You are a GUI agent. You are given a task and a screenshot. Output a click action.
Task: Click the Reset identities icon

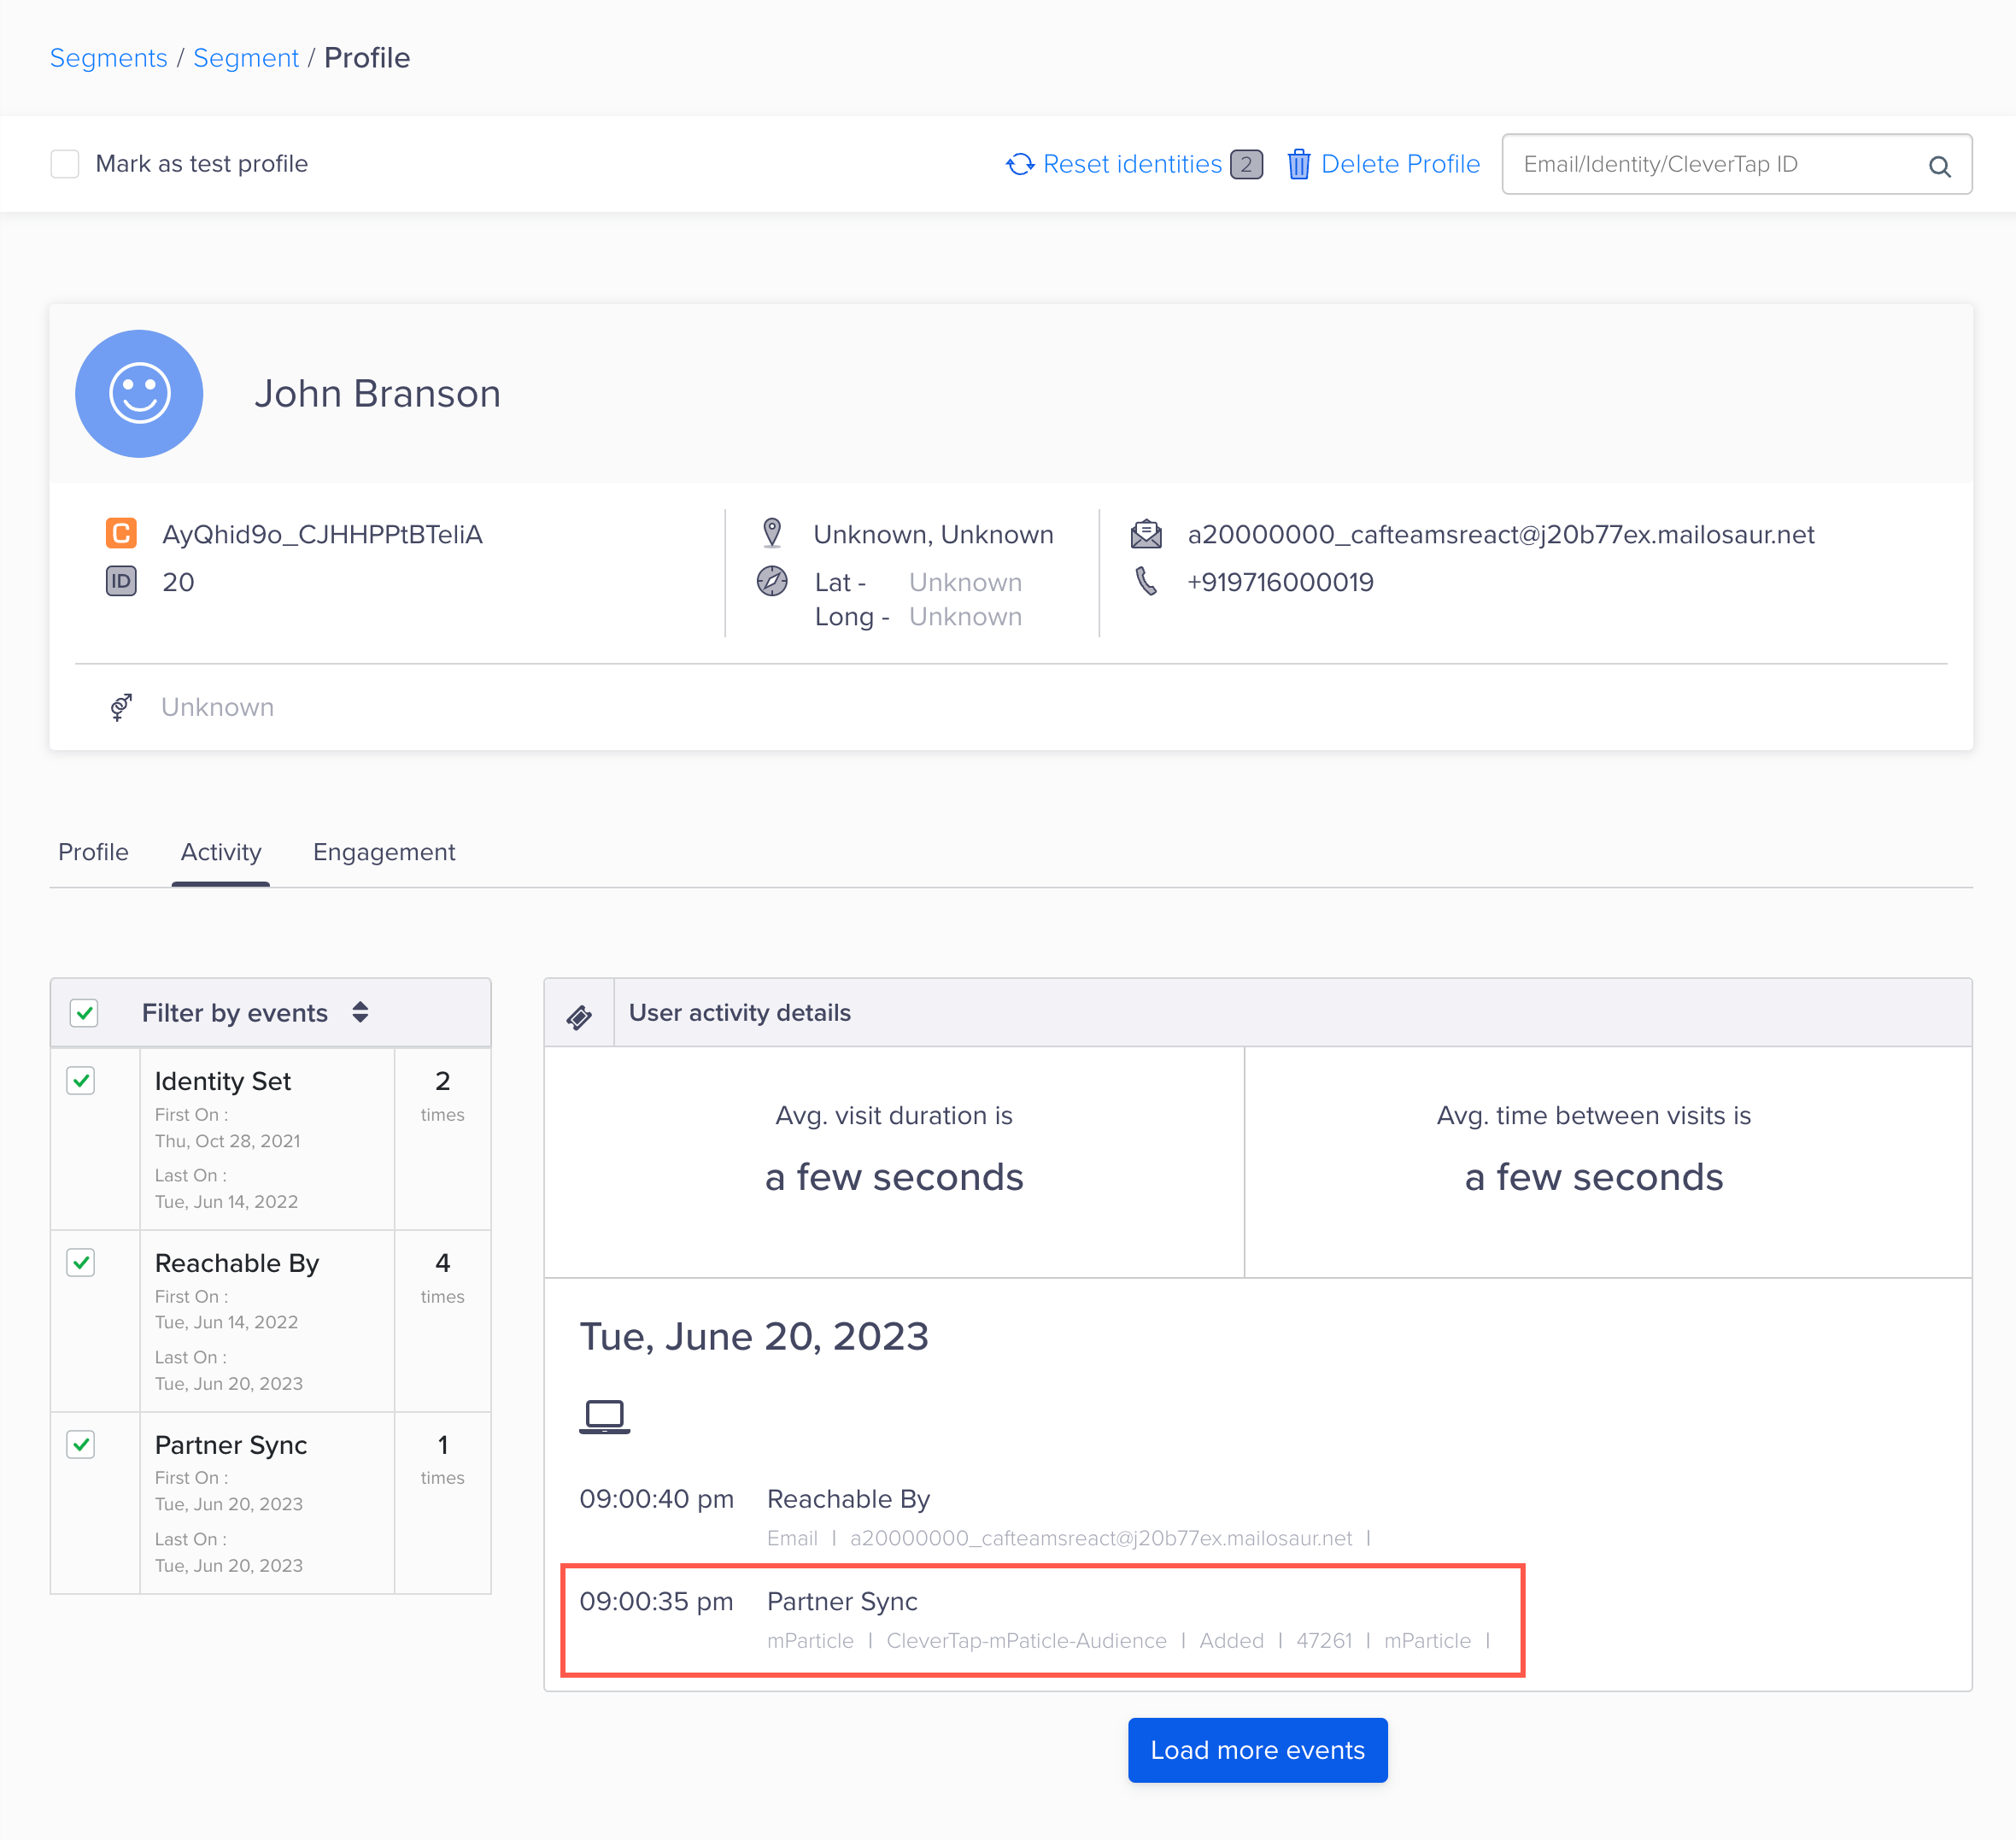pyautogui.click(x=1017, y=165)
